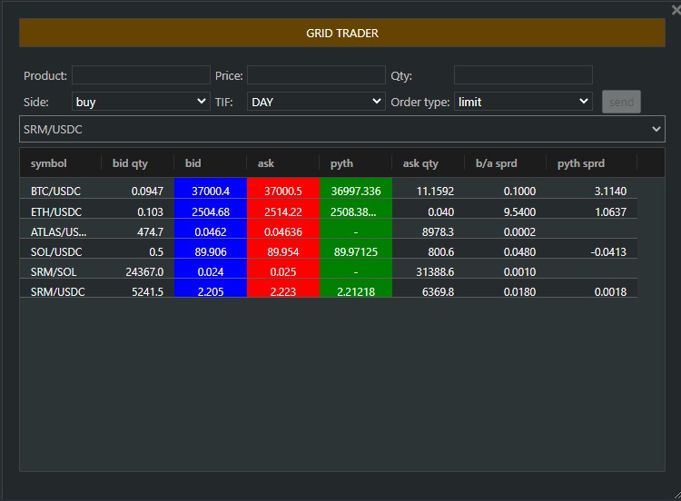Image resolution: width=681 pixels, height=501 pixels.
Task: Click the GRID TRADER title bar
Action: tap(342, 33)
